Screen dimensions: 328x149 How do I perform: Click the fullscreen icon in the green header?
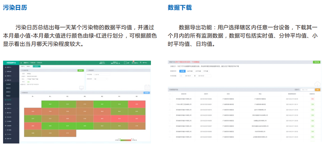pyautogui.click(x=125, y=63)
